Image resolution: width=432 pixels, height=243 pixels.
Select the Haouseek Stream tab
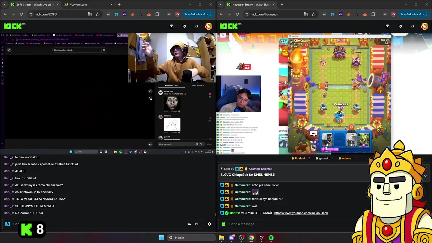click(x=250, y=5)
